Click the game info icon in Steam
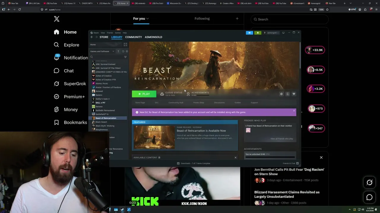Screen dimensions: 380x213 click(287, 94)
